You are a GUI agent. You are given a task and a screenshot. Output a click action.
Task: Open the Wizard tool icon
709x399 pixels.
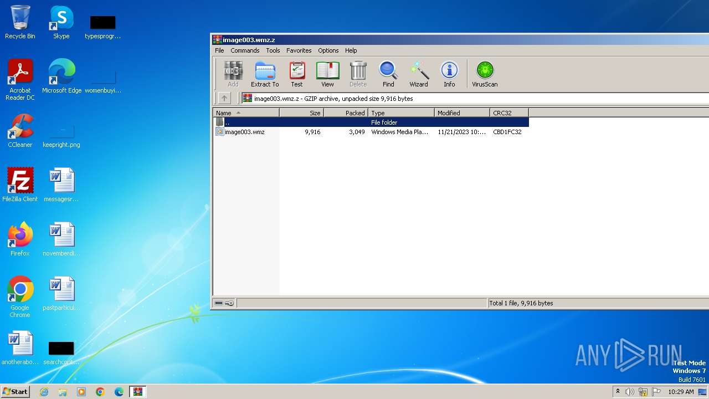[x=419, y=74]
